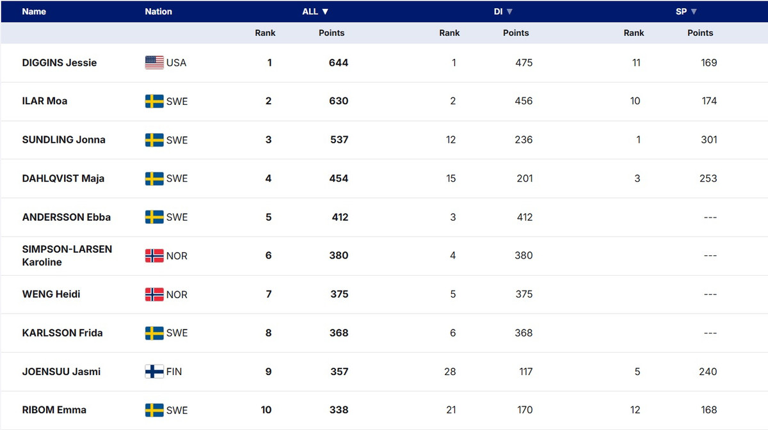Image resolution: width=768 pixels, height=430 pixels.
Task: Click the Nation column header
Action: (x=158, y=12)
